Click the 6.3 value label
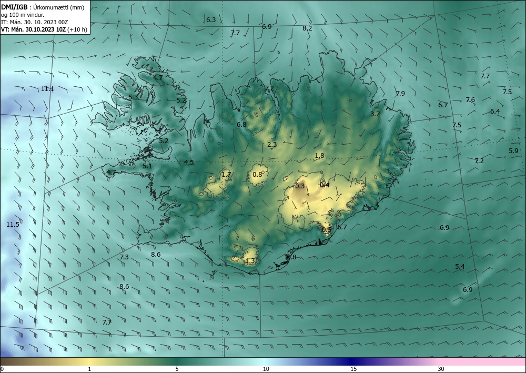The height and width of the screenshot is (373, 526). [x=211, y=20]
